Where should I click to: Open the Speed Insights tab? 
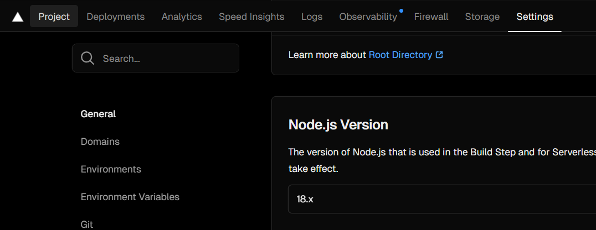click(251, 17)
